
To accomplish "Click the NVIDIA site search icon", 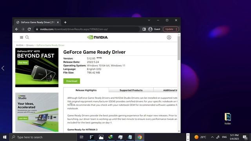I will [27, 37].
